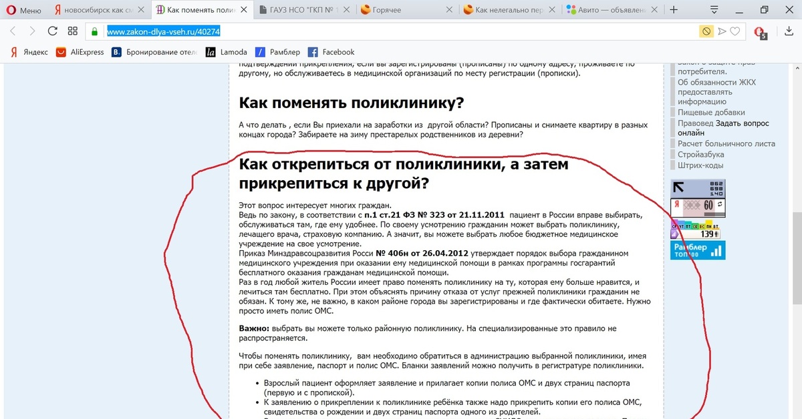Open the Speed Dial grid icon
The width and height of the screenshot is (802, 419).
point(74,31)
